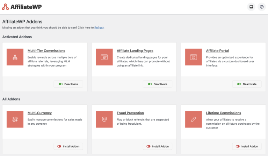Click 'Missing an addon that you think' text

click(48, 28)
